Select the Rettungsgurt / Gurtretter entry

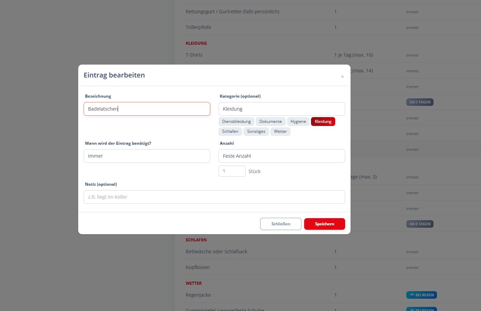(232, 12)
